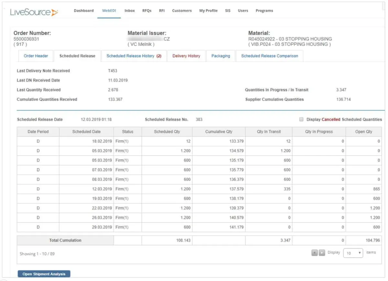Open Scheduled Release Comparison tab
The height and width of the screenshot is (281, 388).
[269, 56]
